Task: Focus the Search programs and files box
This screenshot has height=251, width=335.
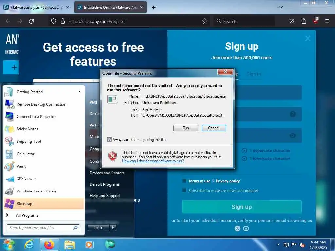Action: 43,228
